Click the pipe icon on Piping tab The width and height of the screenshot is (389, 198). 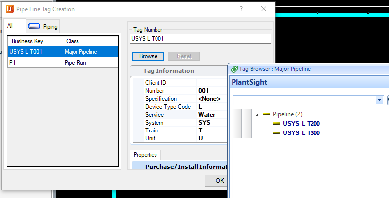point(34,26)
